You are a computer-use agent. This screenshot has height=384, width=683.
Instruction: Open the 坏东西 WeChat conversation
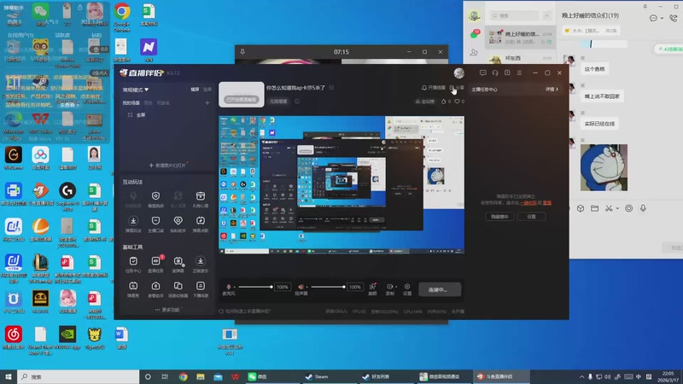pyautogui.click(x=519, y=57)
